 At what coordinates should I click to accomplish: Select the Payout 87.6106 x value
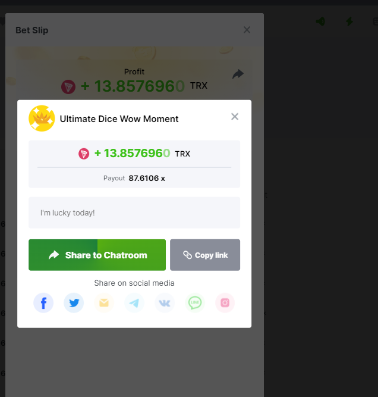point(147,178)
